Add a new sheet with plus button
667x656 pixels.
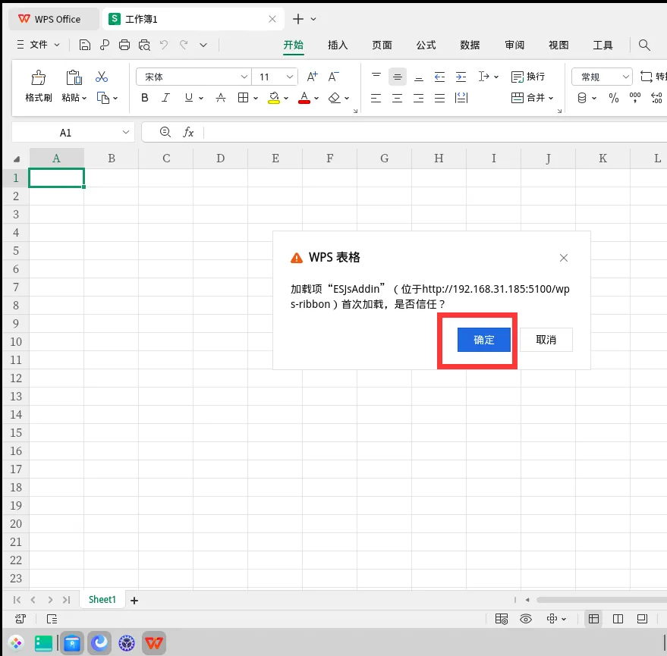pyautogui.click(x=134, y=601)
